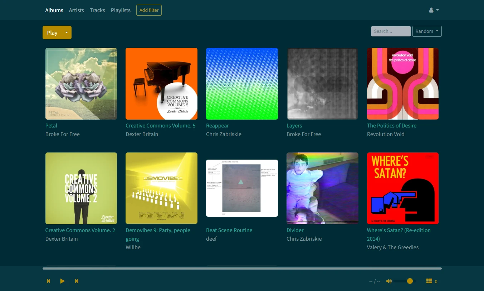Open Where's Satan? (Re-edition 2014) link
Screen dimensions: 484x291
[399, 235]
